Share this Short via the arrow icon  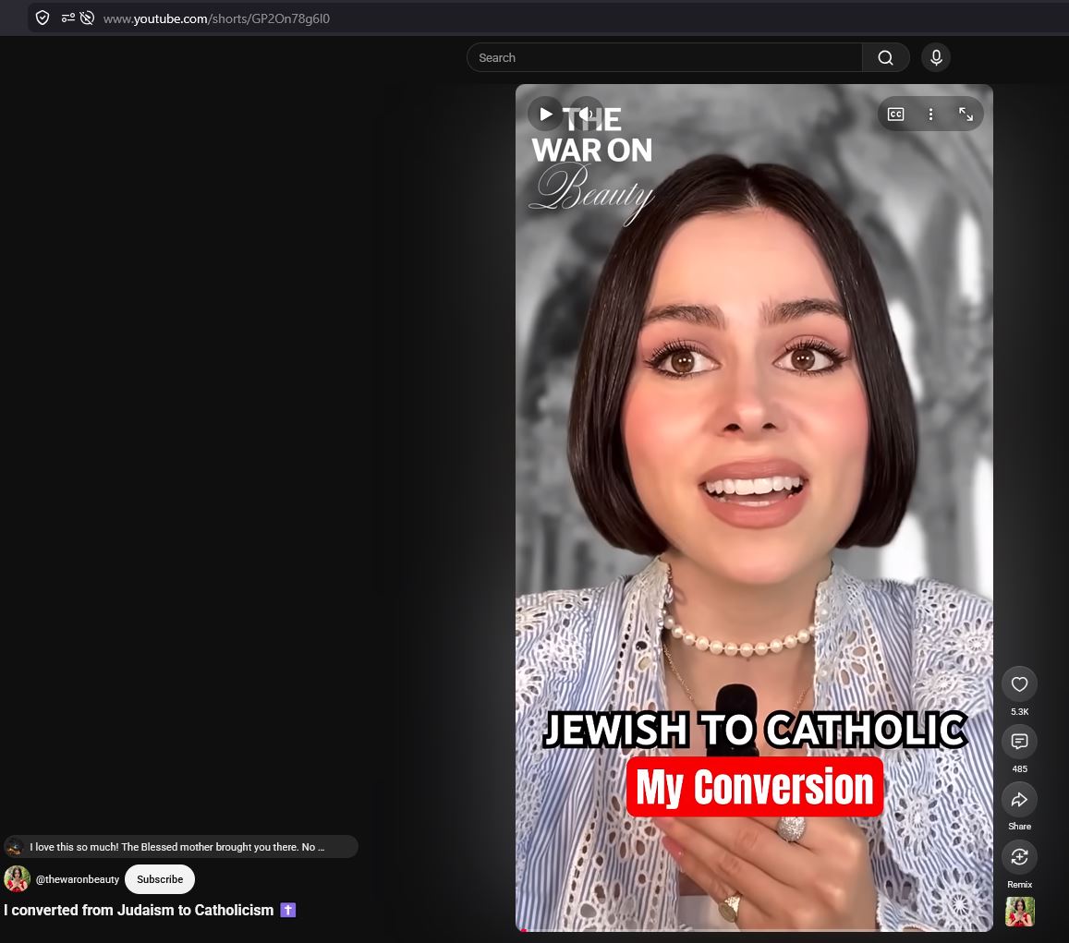point(1019,799)
